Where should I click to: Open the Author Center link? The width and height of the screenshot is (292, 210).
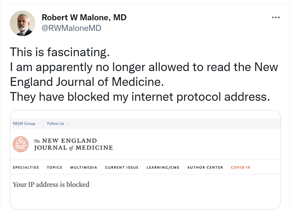pos(205,167)
